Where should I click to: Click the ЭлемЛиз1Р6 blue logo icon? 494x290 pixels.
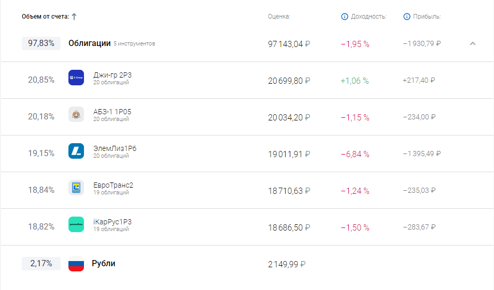(76, 151)
